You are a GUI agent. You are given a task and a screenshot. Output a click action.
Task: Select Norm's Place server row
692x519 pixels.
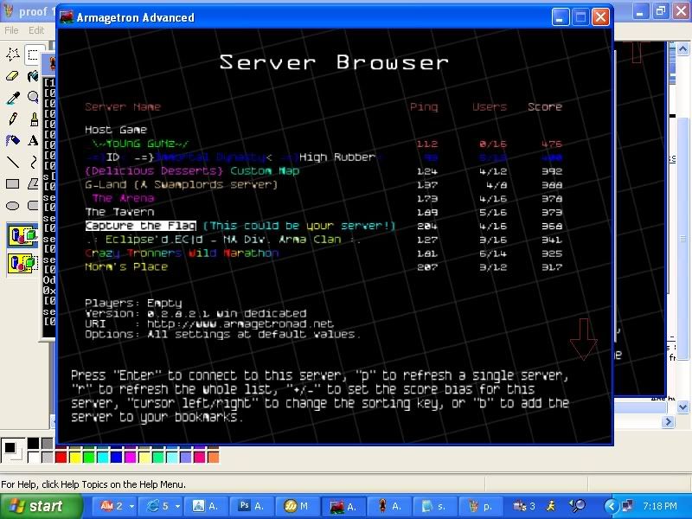click(324, 267)
